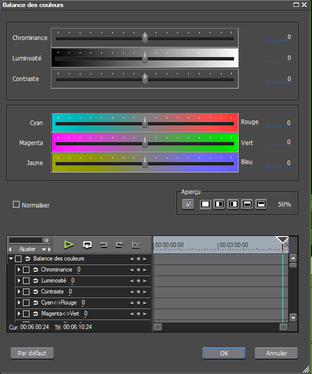
Task: Click the reset arrow icon next to Luminosité
Action: [36, 281]
